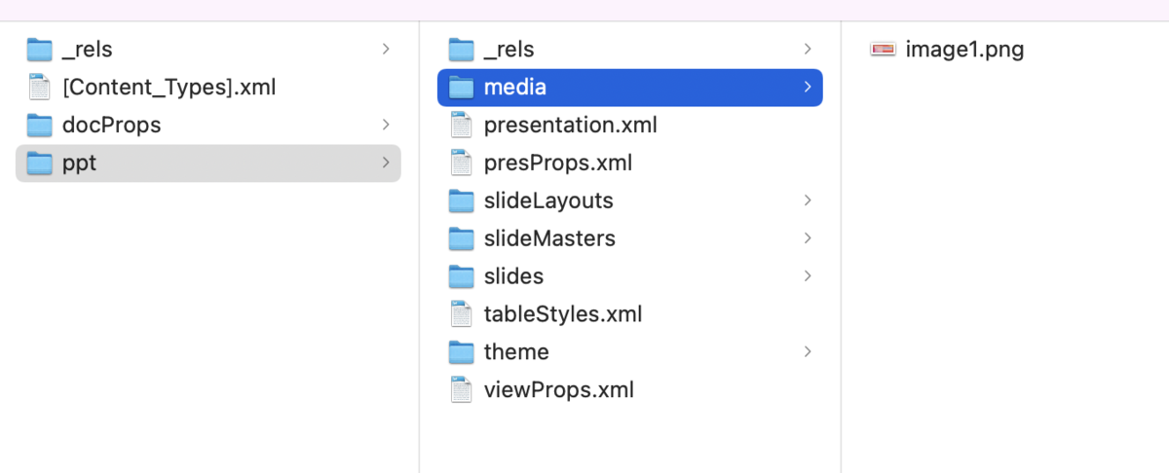Expand the docProps folder chevron
Viewport: 1169px width, 473px height.
click(x=387, y=125)
